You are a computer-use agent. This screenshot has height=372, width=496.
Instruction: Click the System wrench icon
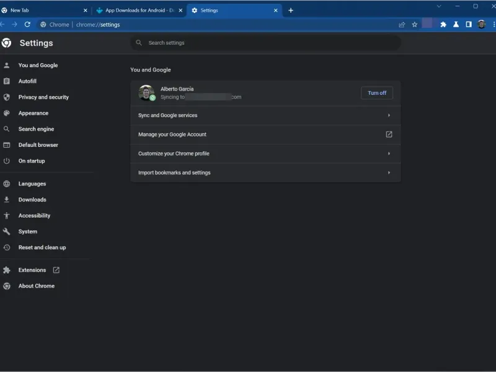coord(6,231)
